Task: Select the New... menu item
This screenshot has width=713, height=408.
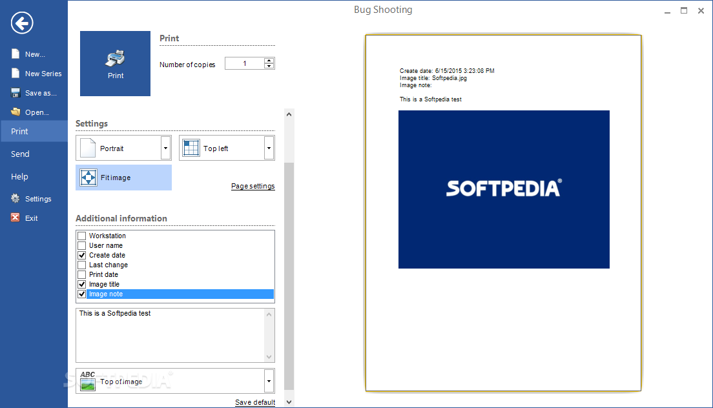Action: click(x=35, y=54)
